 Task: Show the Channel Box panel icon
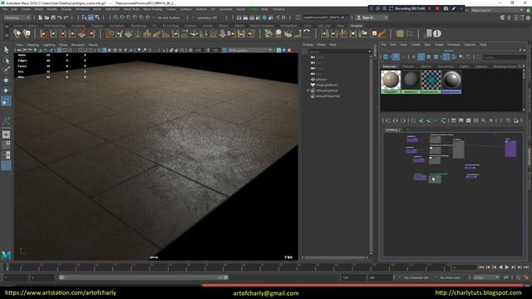528,17
